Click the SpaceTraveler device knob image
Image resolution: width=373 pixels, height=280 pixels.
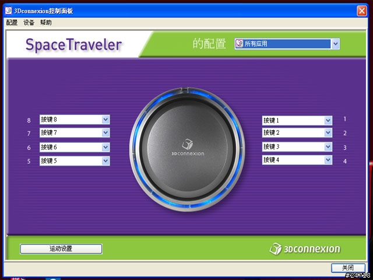187,149
